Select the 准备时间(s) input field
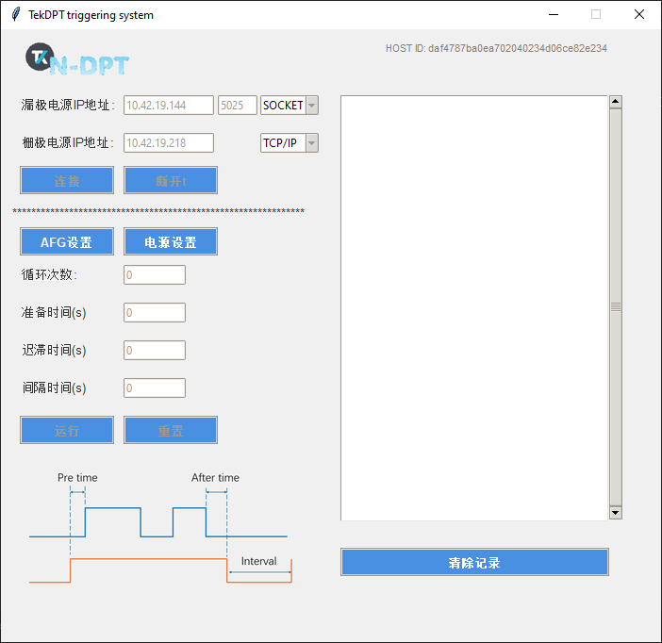The width and height of the screenshot is (662, 643). click(155, 313)
